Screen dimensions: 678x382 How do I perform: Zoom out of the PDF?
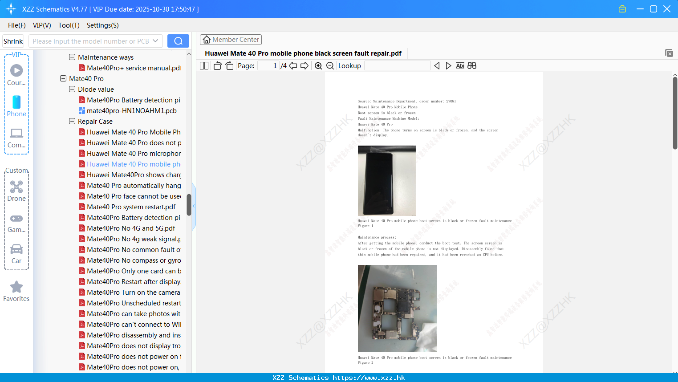(x=330, y=65)
